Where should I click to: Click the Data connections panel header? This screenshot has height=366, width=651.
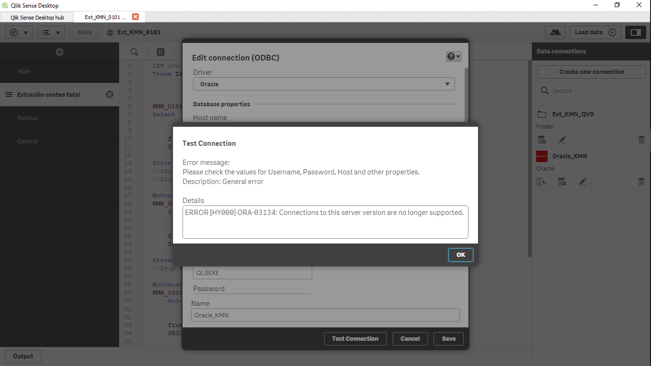coord(591,51)
